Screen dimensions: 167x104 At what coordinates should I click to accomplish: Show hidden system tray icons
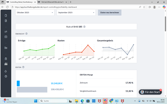(135, 101)
